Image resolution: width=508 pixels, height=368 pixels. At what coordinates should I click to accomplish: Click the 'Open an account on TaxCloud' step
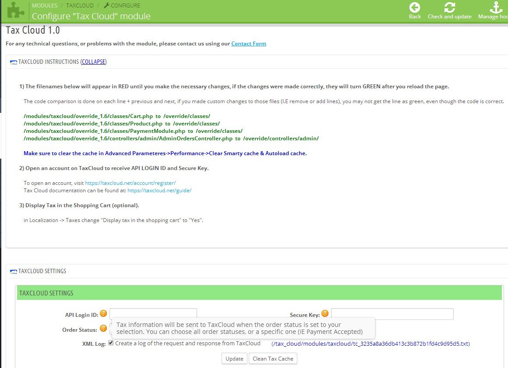114,168
